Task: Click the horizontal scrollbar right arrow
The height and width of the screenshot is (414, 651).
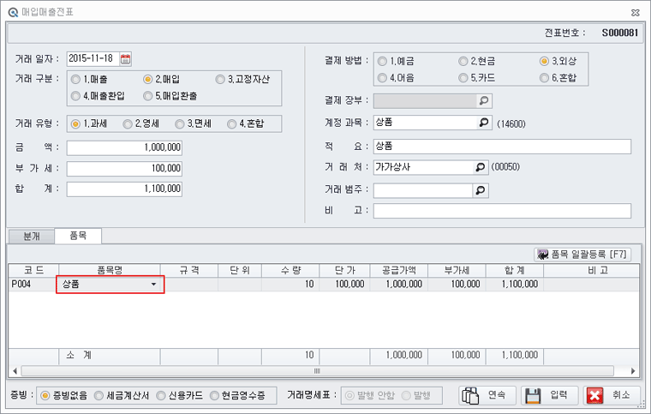Action: pos(633,371)
